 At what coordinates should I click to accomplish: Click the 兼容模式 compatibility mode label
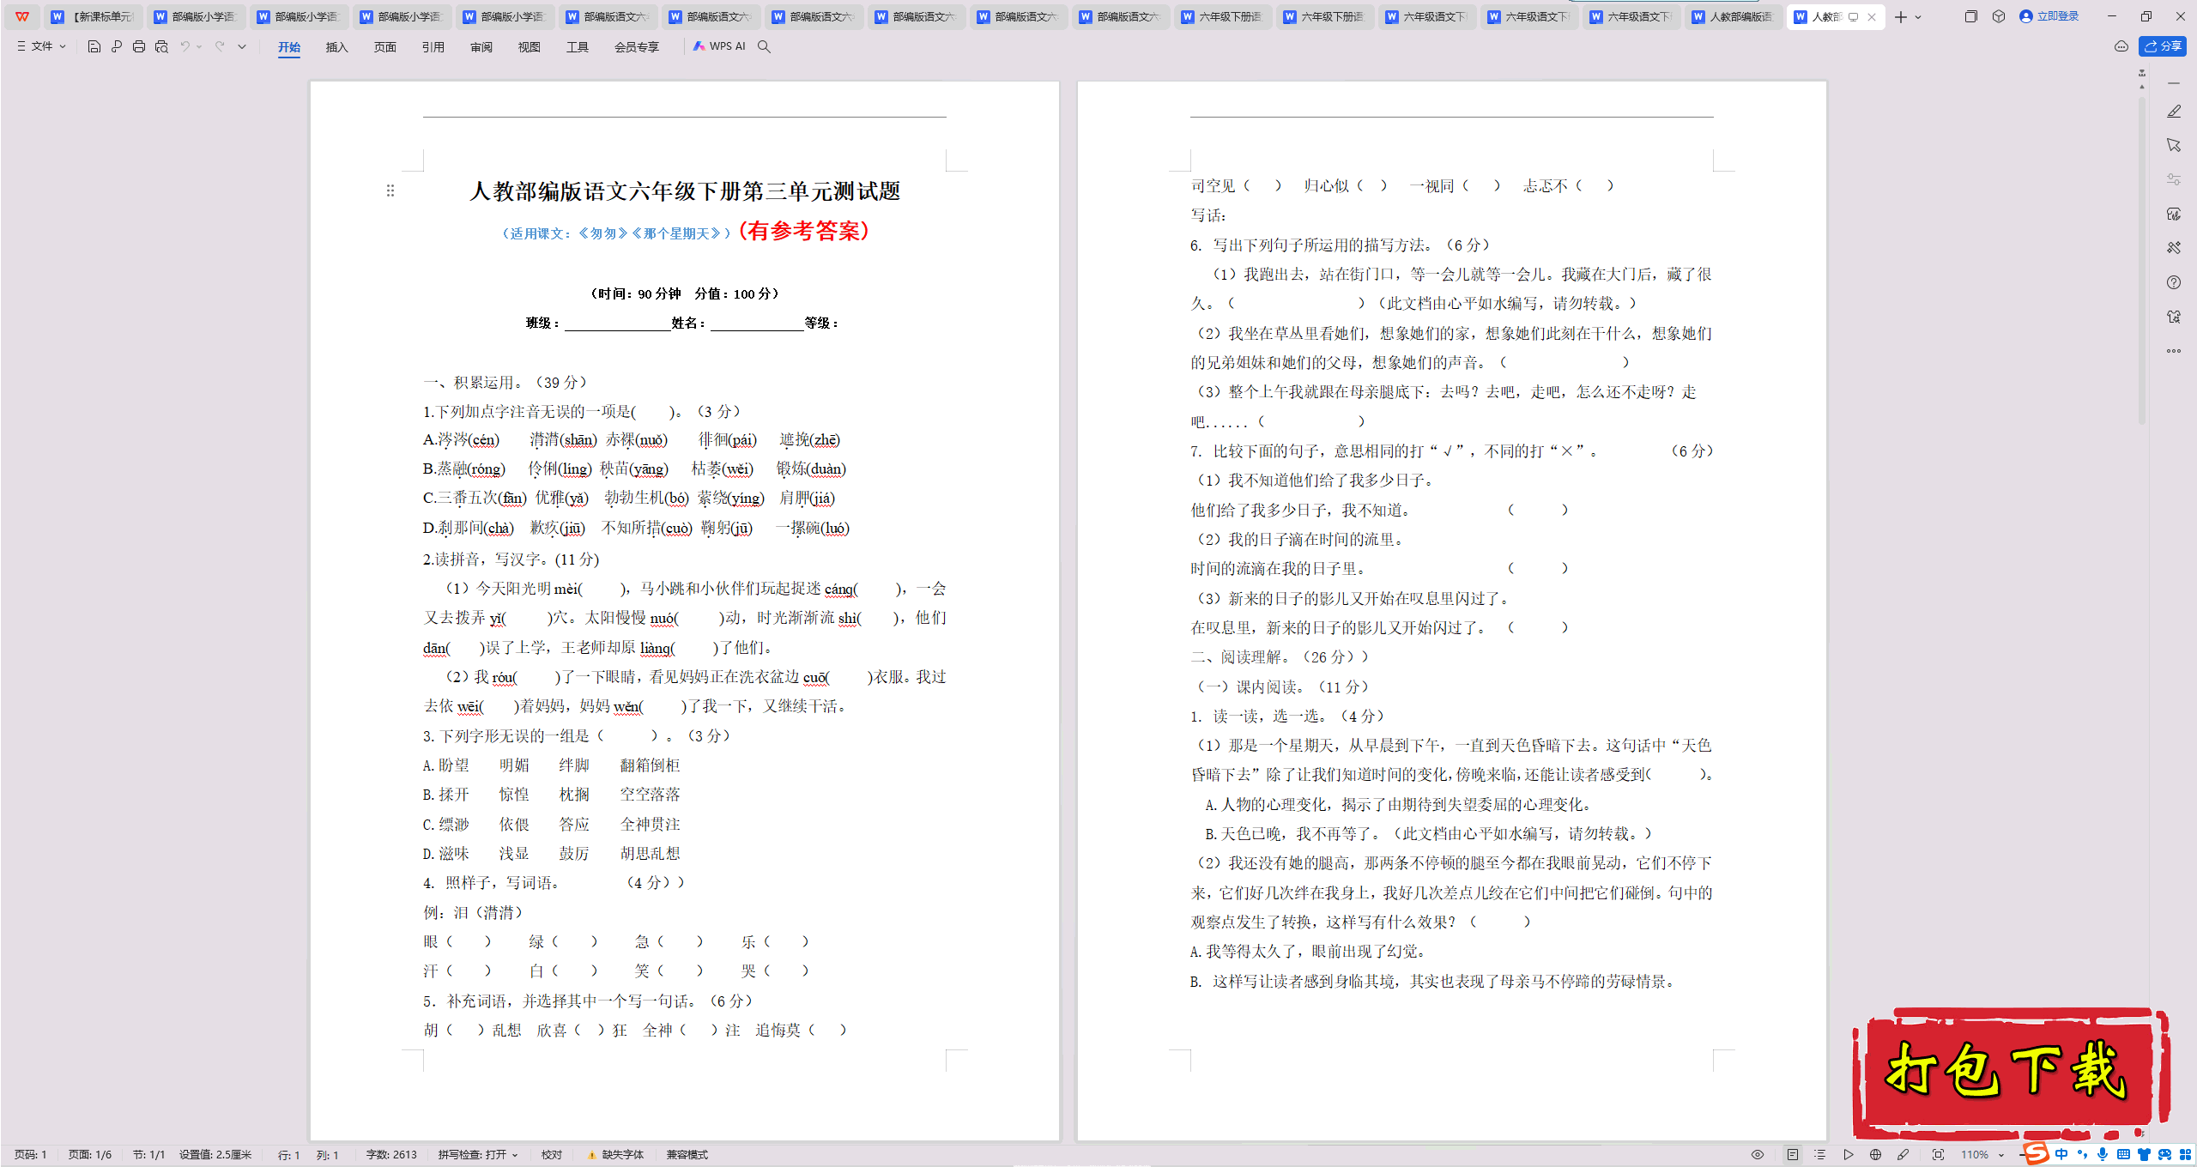tap(687, 1155)
